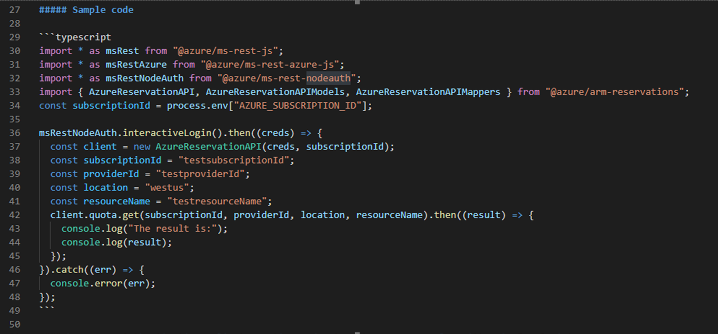Click line number 50 in the gutter
The height and width of the screenshot is (334, 718).
click(x=14, y=324)
